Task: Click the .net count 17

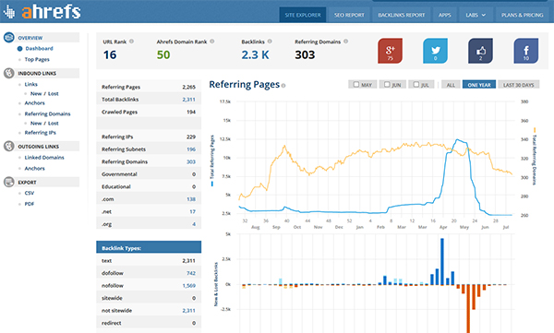Action: [x=192, y=212]
